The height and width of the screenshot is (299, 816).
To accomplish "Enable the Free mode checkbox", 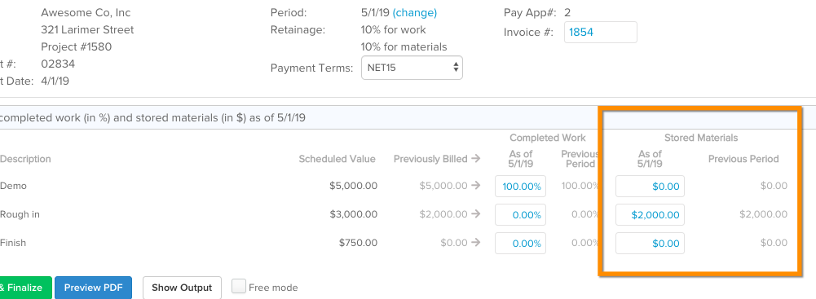I will click(x=239, y=287).
